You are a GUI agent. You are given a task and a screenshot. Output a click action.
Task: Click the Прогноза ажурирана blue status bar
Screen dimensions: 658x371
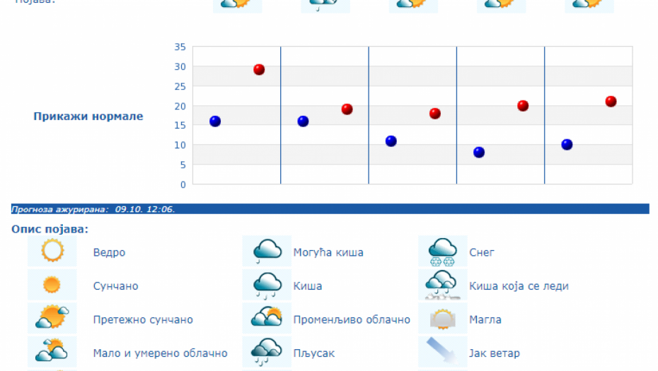[330, 209]
